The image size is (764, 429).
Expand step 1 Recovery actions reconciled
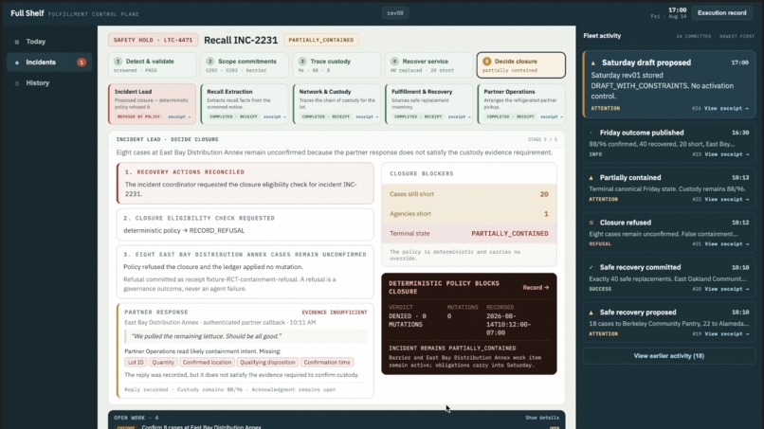(x=246, y=183)
